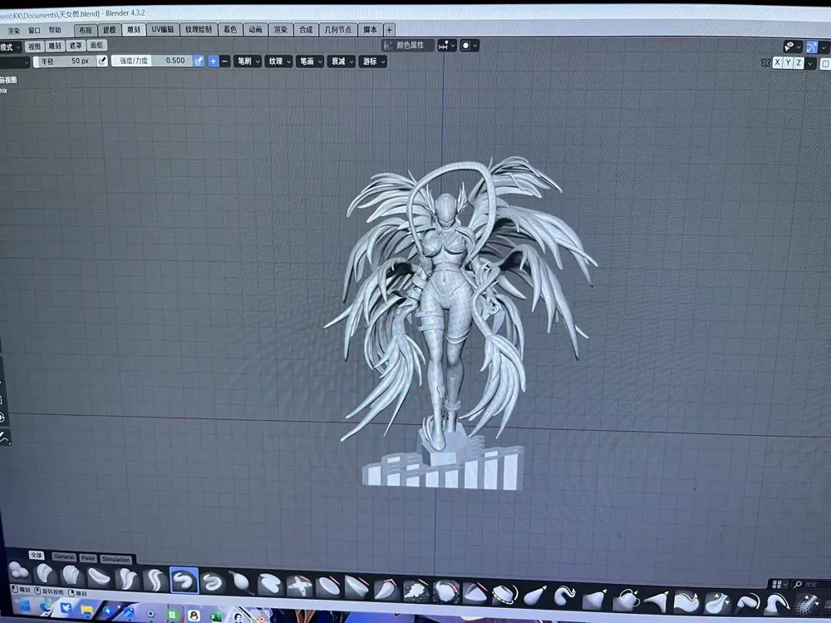Image resolution: width=831 pixels, height=623 pixels.
Task: Open the 游标 (Cursor) dropdown
Action: [373, 62]
